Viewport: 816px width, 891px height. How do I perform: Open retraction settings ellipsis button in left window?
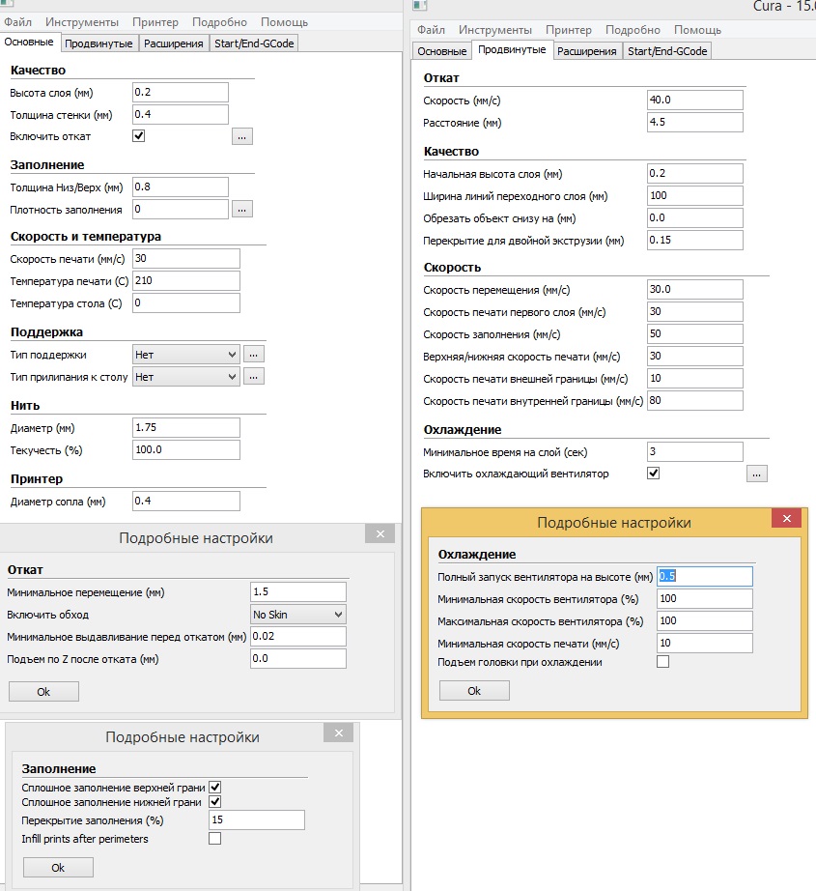[x=242, y=136]
